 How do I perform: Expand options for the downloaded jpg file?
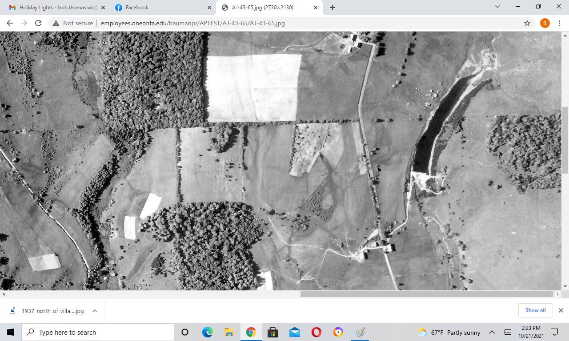coord(95,311)
